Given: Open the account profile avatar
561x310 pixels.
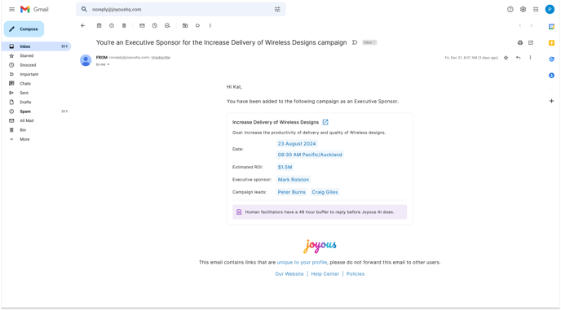Looking at the screenshot, I should (550, 9).
